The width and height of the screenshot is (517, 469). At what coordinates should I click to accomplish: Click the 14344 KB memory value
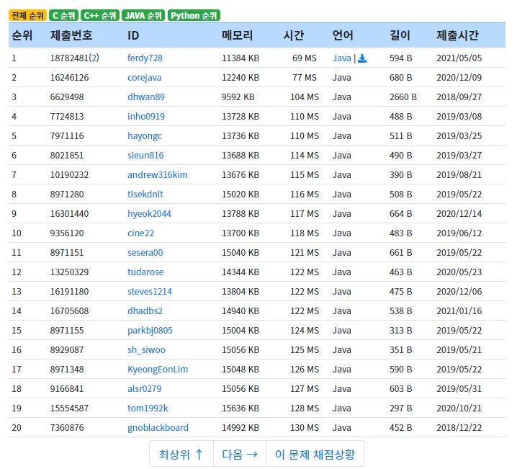(240, 272)
